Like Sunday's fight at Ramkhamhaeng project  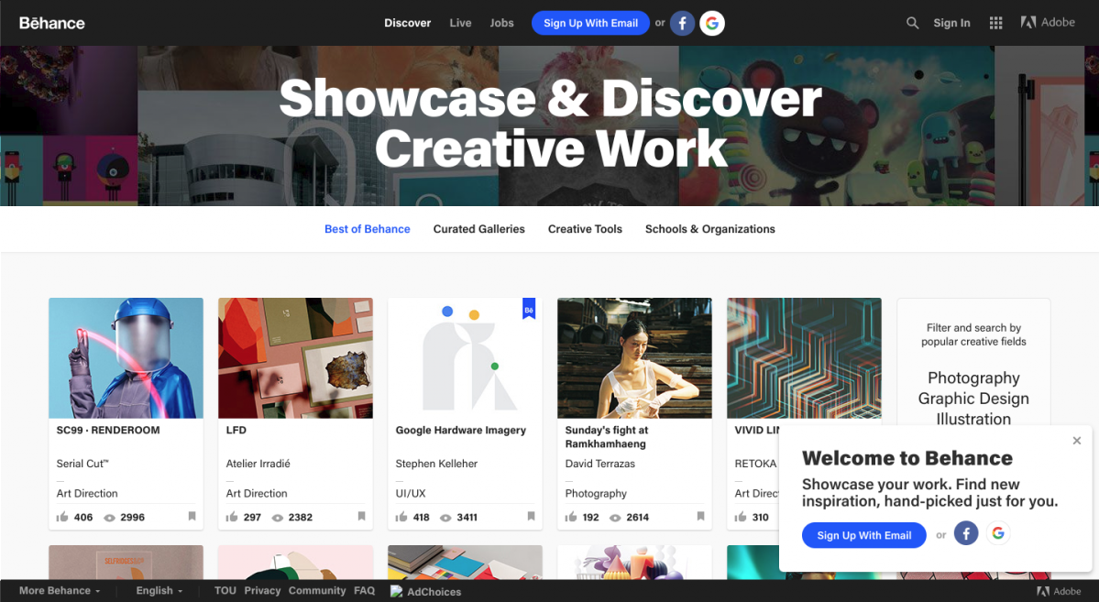pos(571,517)
